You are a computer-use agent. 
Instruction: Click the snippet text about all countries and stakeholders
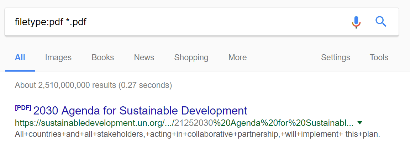point(197,135)
